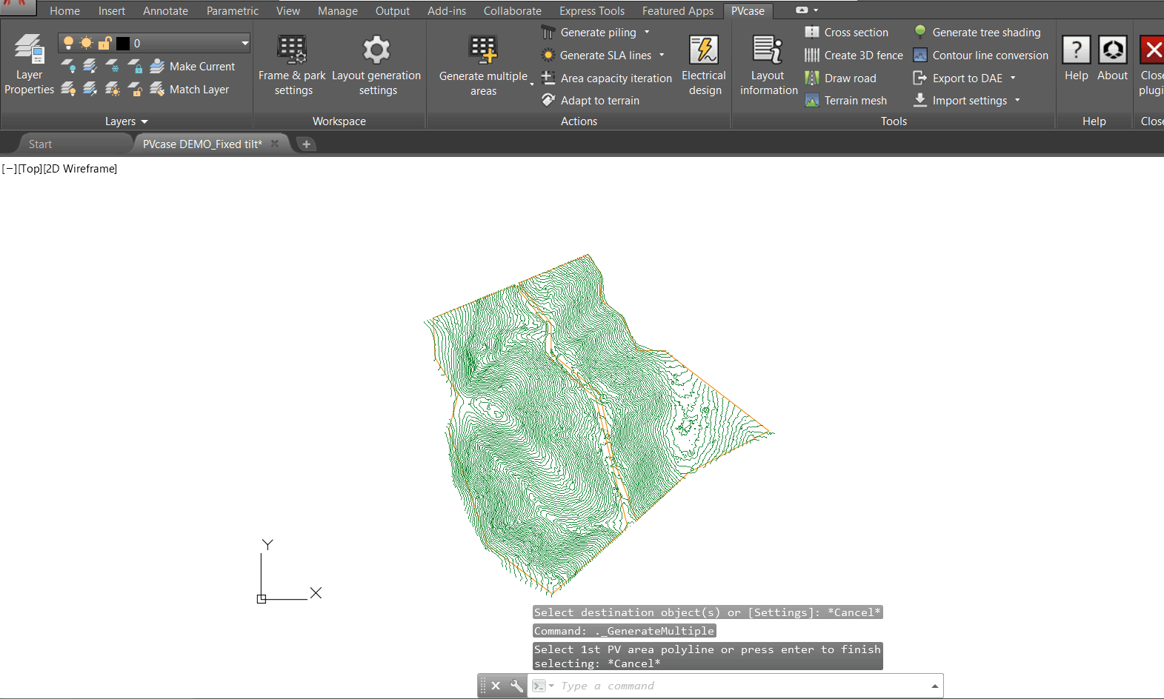This screenshot has width=1164, height=699.
Task: Open the layer selection dropdown arrow
Action: 245,43
